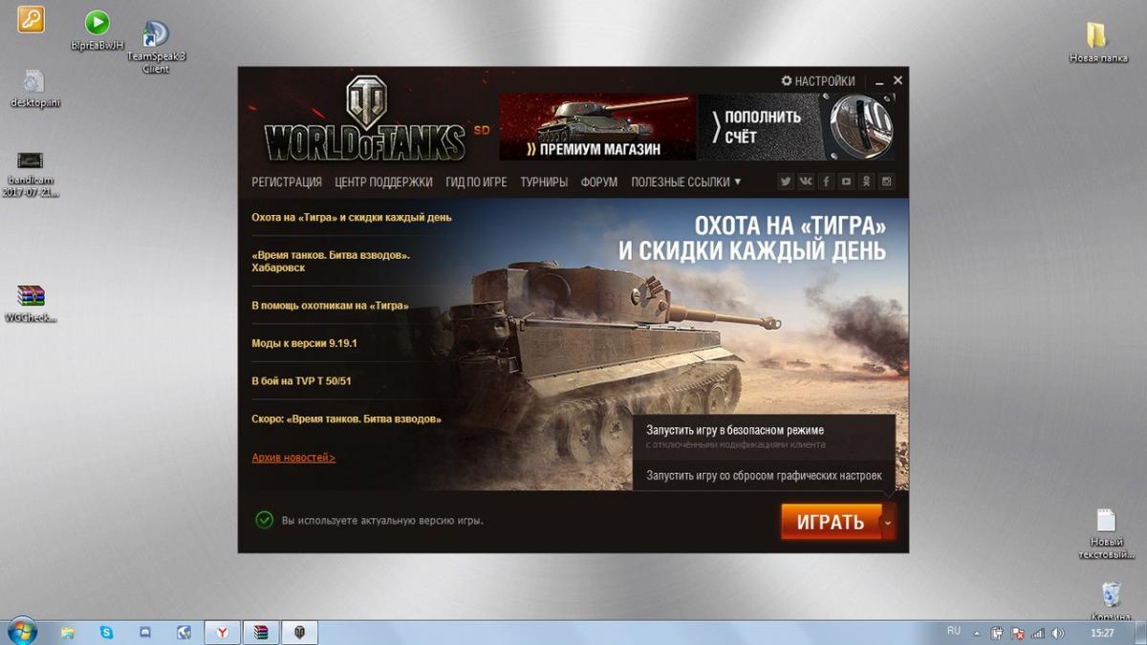
Task: Open news 'Моды к версии 9.19.1'
Action: (x=304, y=342)
